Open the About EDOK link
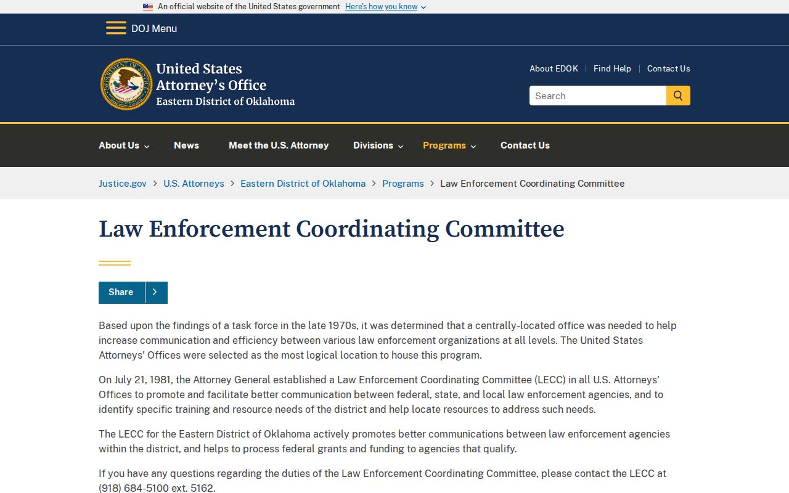The height and width of the screenshot is (493, 789). pyautogui.click(x=554, y=68)
